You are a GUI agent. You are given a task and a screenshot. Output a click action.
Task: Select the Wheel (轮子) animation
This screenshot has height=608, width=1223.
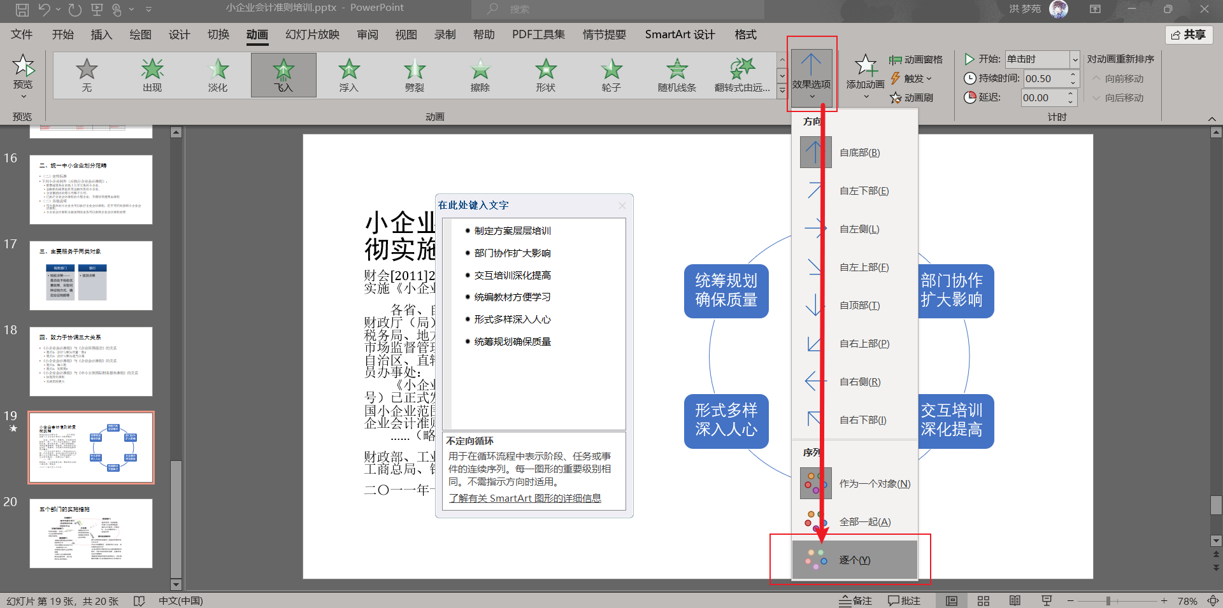pos(611,75)
